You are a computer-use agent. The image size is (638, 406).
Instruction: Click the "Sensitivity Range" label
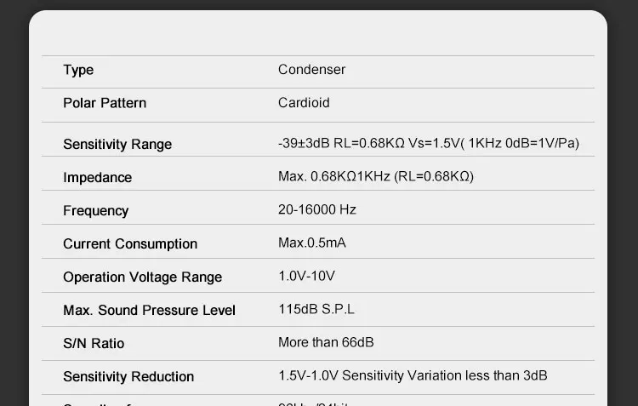coord(117,144)
